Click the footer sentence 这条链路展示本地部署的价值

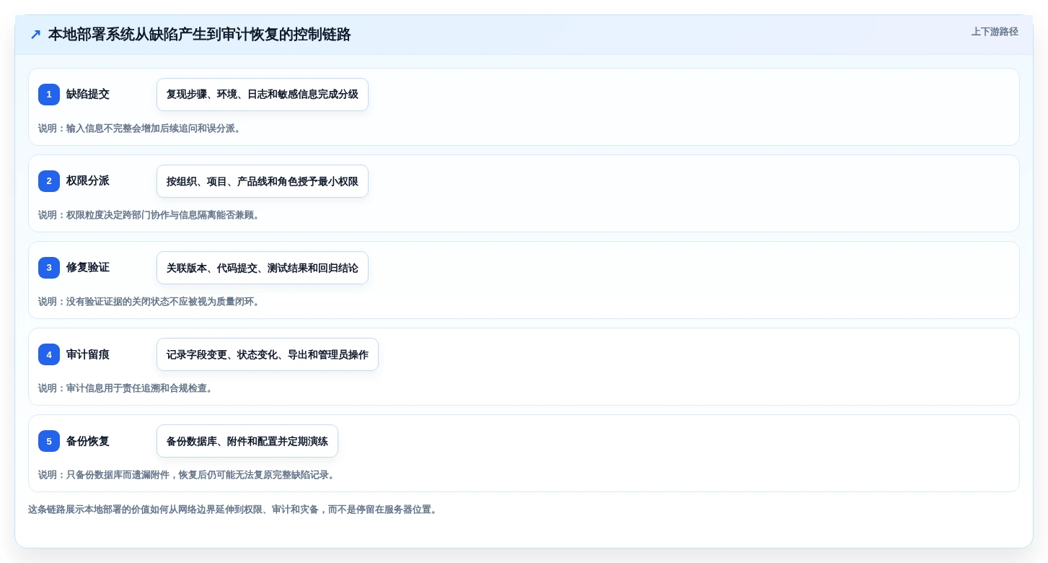233,510
